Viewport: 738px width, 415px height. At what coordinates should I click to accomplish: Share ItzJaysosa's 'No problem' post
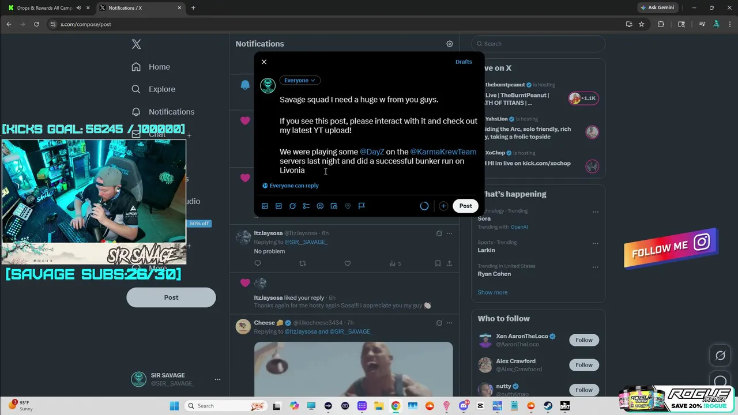450,263
